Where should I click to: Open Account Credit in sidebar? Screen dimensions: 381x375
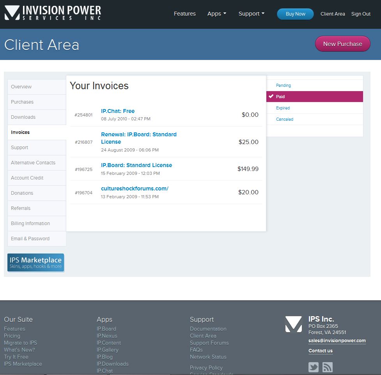coord(37,178)
